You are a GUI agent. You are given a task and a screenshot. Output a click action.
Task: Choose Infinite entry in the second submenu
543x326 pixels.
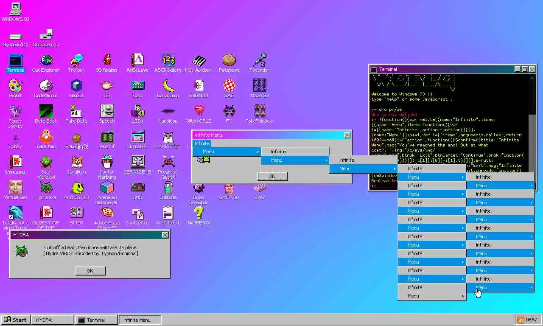[364, 160]
